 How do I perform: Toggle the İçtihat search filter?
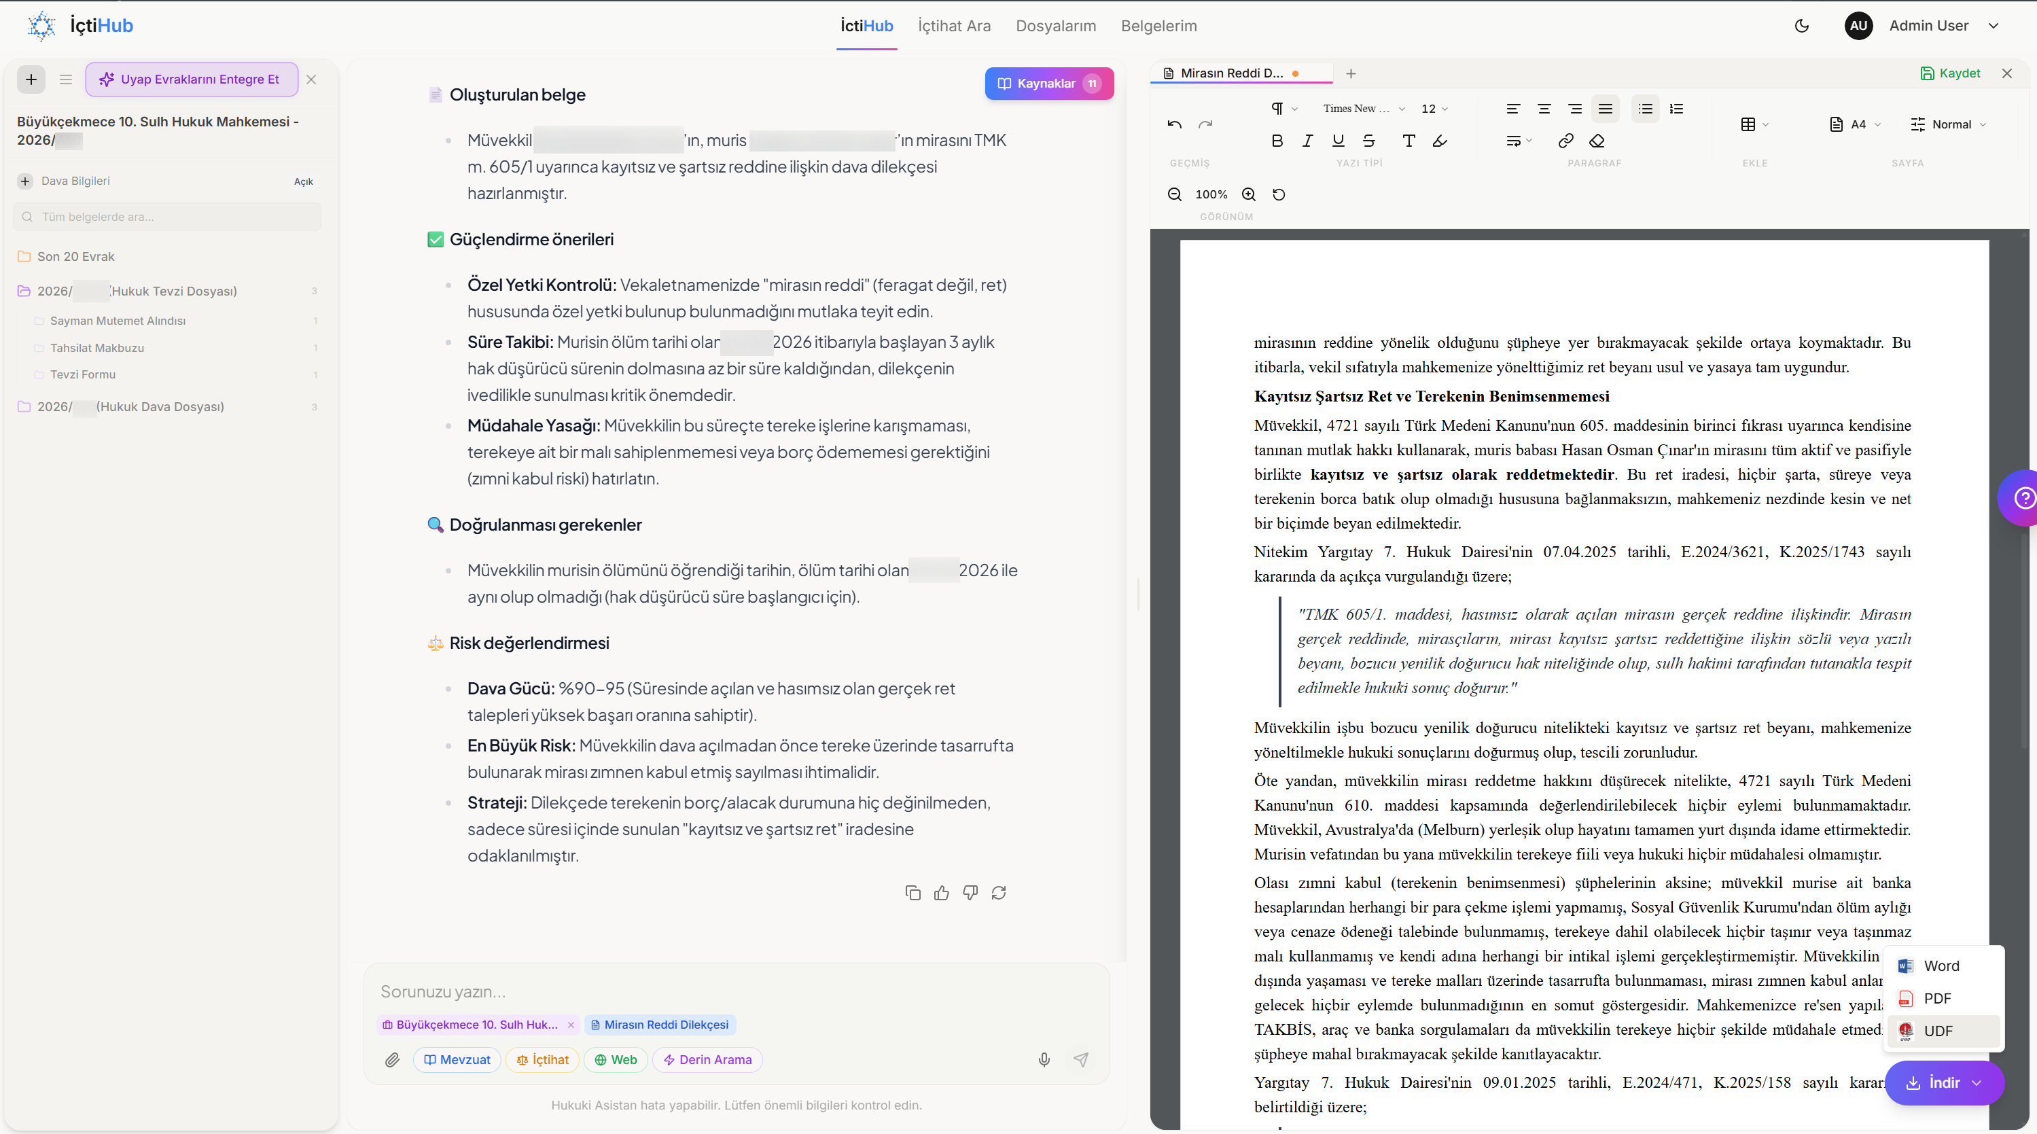[x=542, y=1060]
